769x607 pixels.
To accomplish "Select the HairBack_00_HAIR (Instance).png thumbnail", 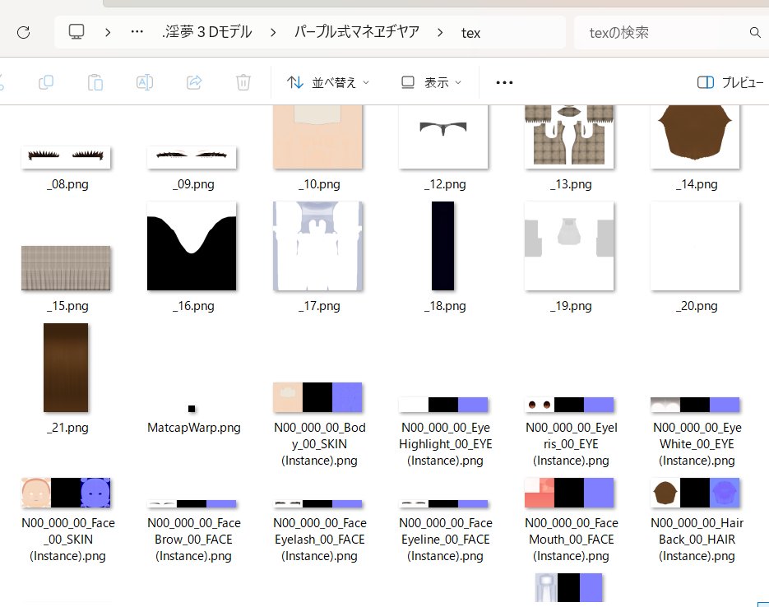I will pyautogui.click(x=695, y=493).
